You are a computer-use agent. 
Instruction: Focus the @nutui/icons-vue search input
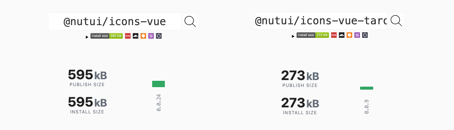115,22
